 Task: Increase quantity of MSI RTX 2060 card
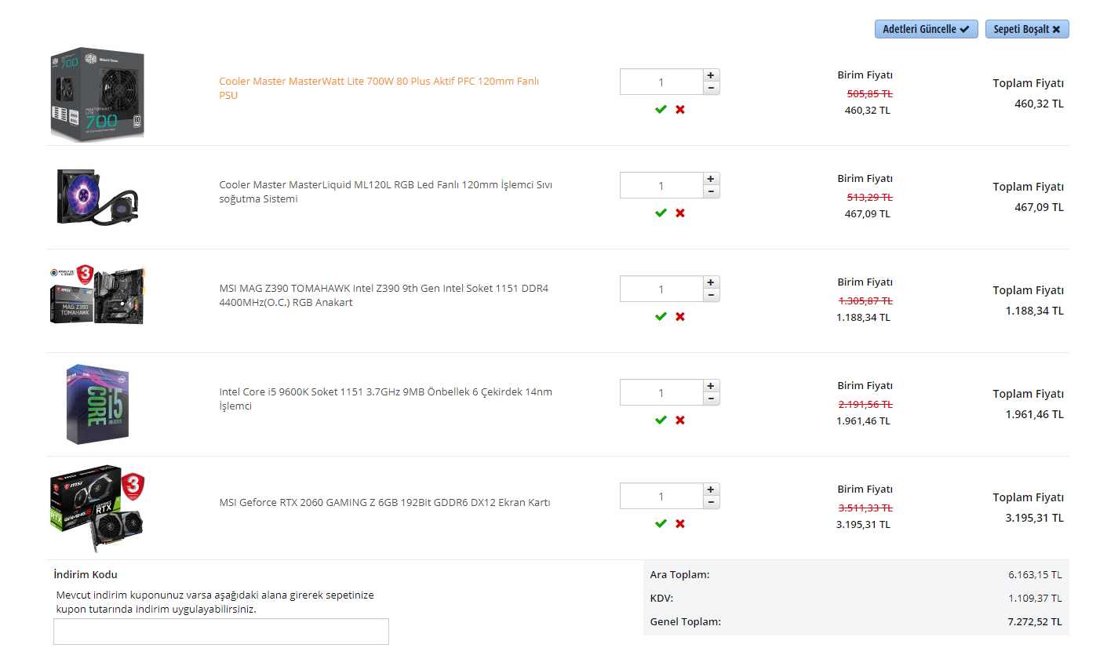[711, 490]
